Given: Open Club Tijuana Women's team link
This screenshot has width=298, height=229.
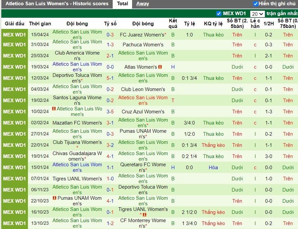Looking at the screenshot, I should pyautogui.click(x=77, y=142).
